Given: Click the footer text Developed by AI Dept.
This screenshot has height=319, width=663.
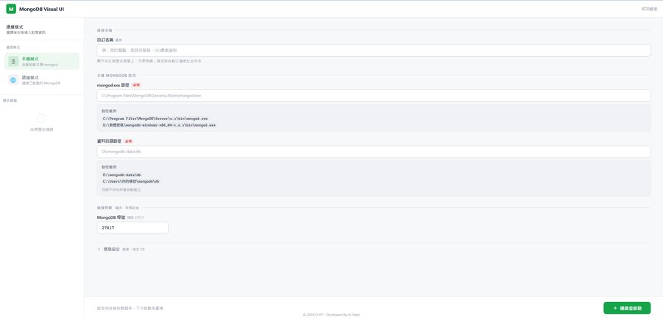Looking at the screenshot, I should click(x=343, y=315).
